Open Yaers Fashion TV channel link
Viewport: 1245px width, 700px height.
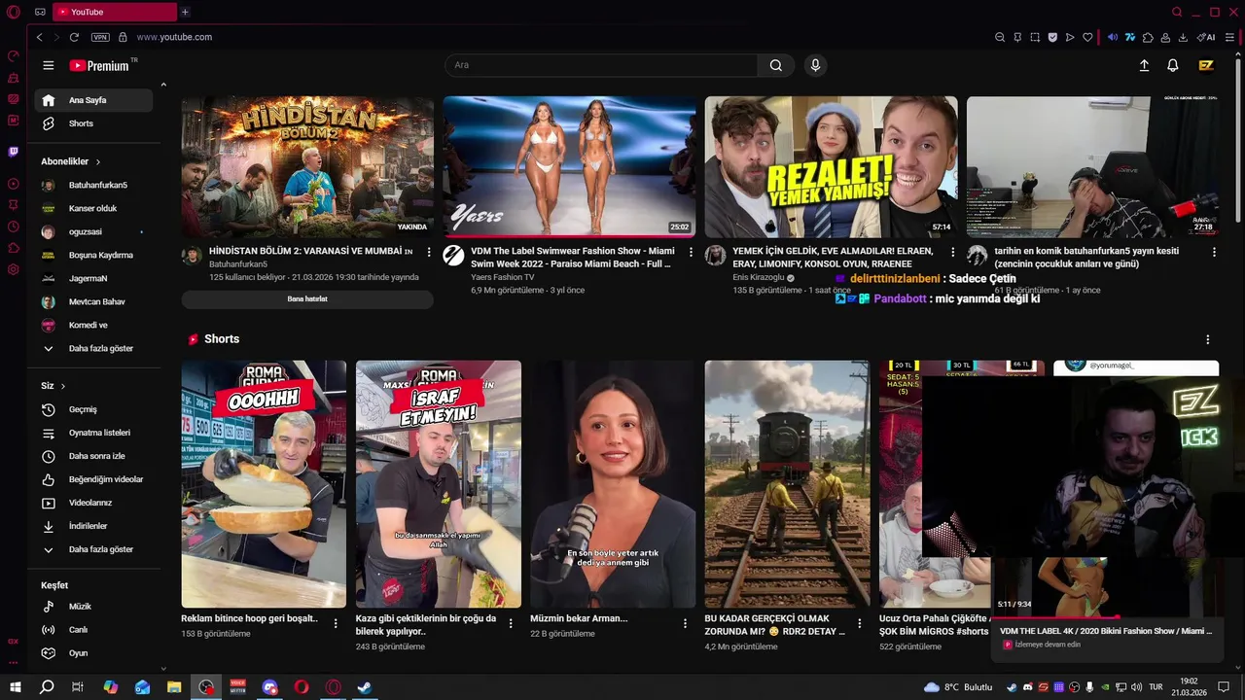coord(503,277)
